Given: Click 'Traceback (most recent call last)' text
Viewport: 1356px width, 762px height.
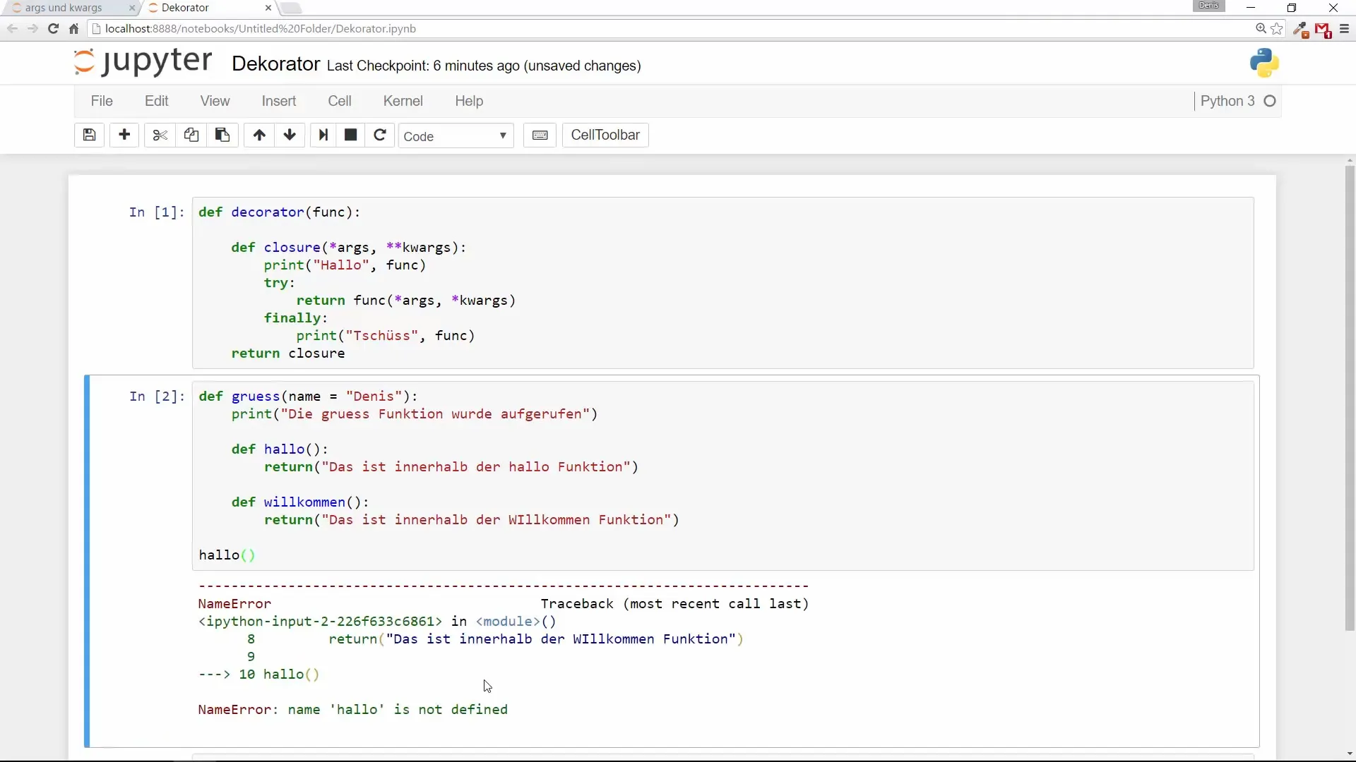Looking at the screenshot, I should 674,604.
